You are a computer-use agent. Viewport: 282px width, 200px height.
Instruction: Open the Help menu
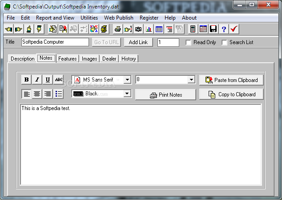170,18
